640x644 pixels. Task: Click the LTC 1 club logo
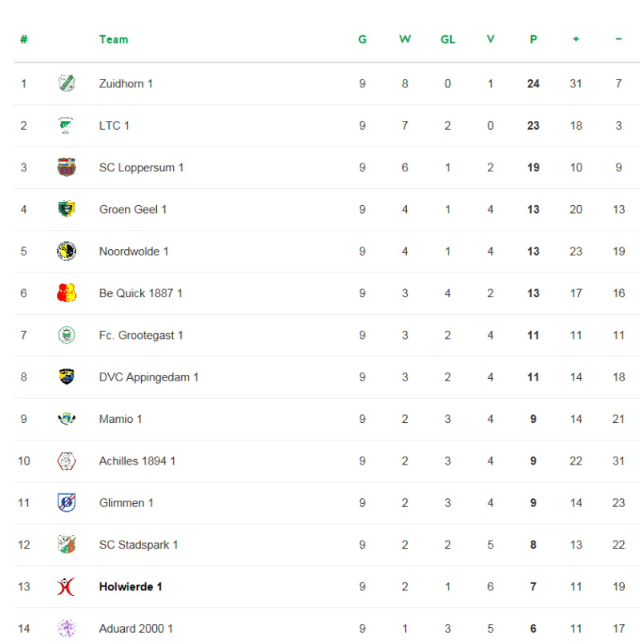(66, 125)
